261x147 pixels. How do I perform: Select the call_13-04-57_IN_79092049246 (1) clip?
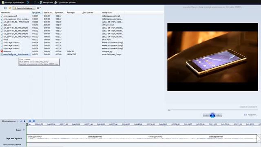coord(17,37)
